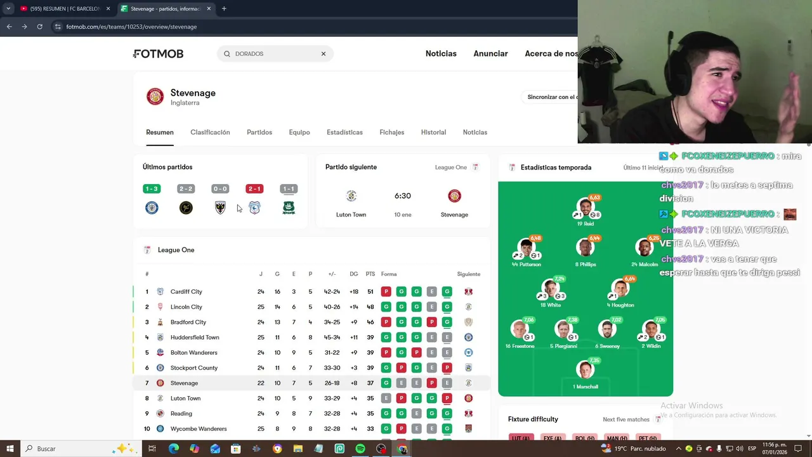Screen dimensions: 812x457
Task: Click the opponent crest under the 1-3 result
Action: pyautogui.click(x=152, y=208)
